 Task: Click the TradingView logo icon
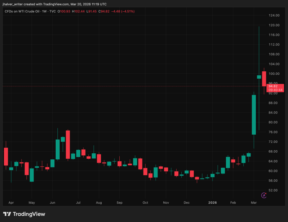7,214
